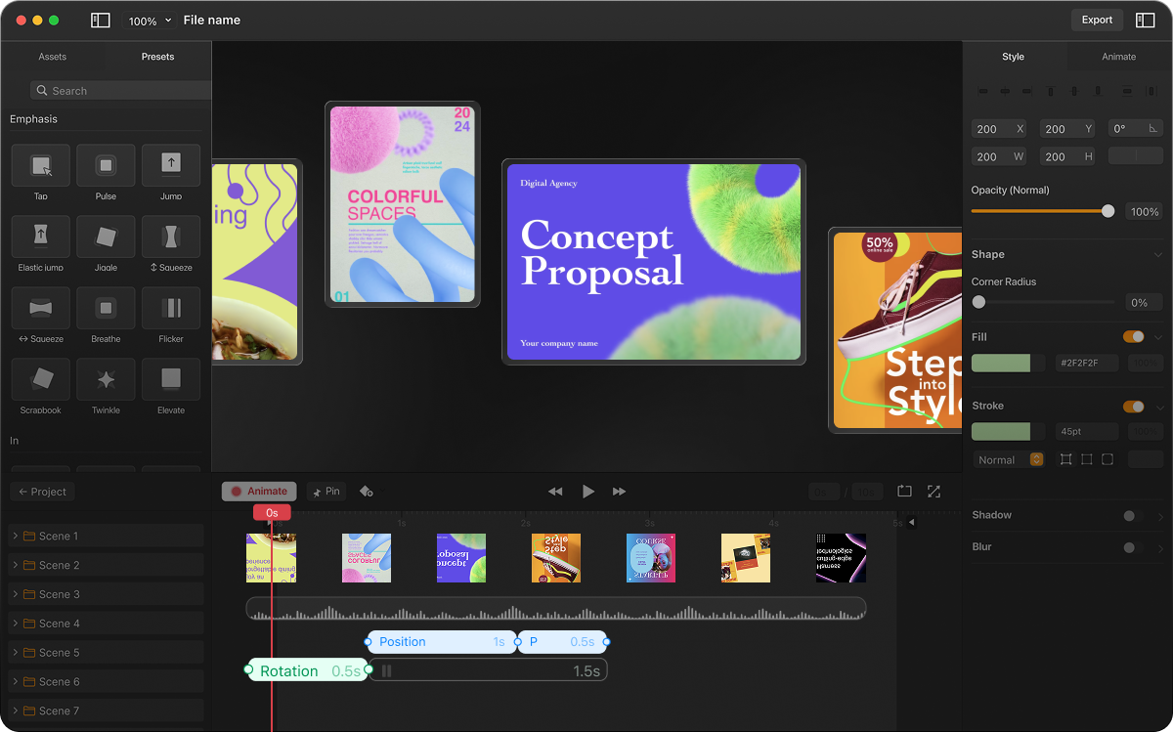Choose the Twinkle emphasis effect
The height and width of the screenshot is (732, 1173).
point(105,380)
